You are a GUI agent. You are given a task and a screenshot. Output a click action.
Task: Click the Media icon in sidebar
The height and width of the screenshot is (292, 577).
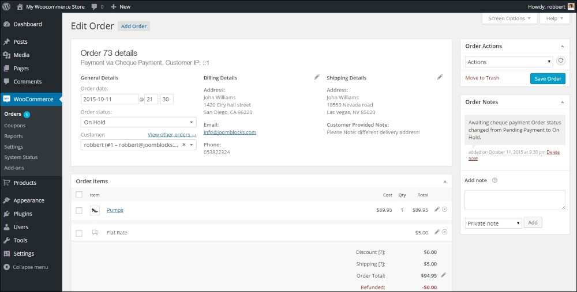click(x=6, y=55)
